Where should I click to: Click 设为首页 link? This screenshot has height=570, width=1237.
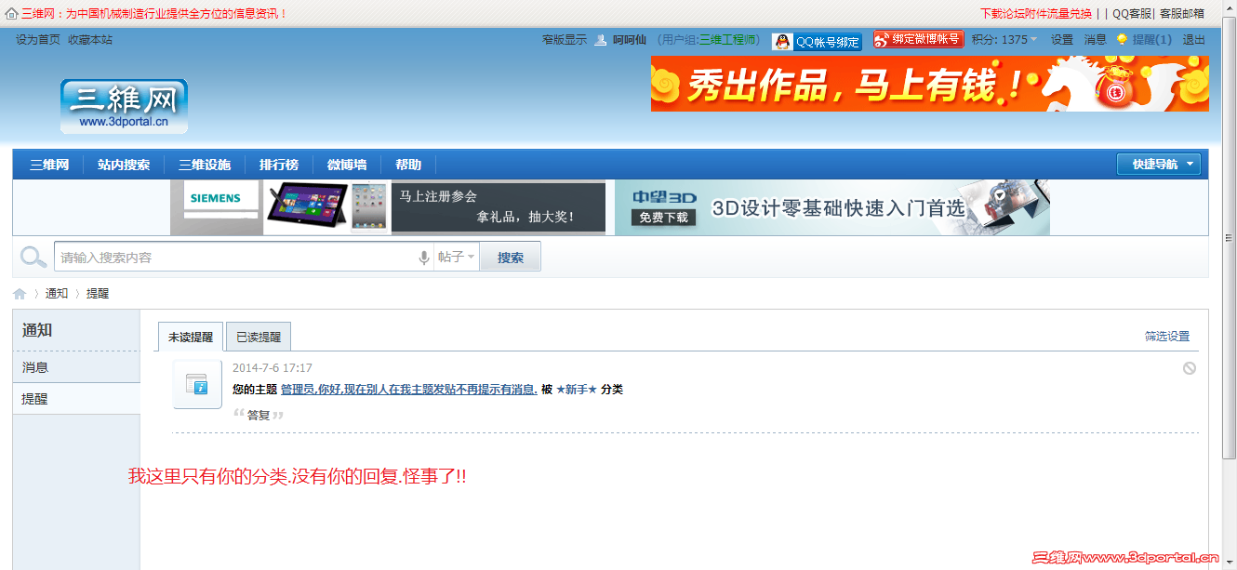(x=38, y=40)
